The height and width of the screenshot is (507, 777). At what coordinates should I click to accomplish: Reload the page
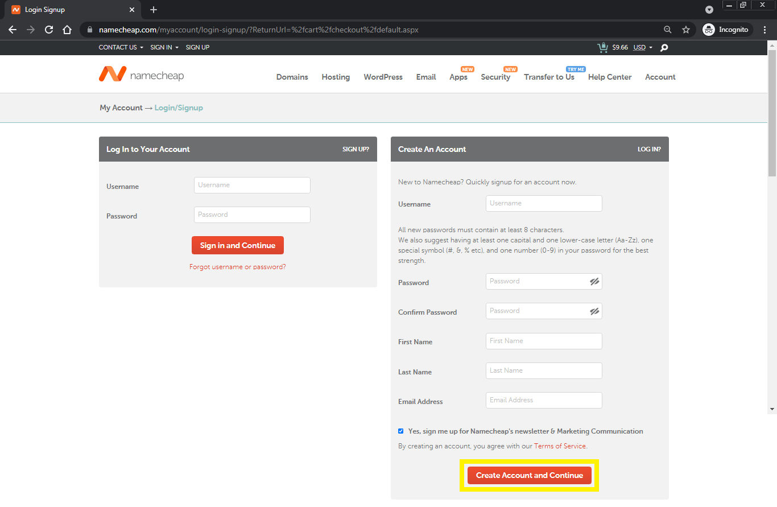(x=49, y=30)
